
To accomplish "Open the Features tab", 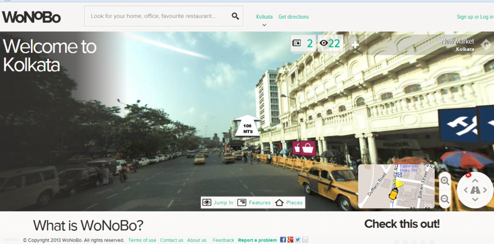I will [x=255, y=203].
